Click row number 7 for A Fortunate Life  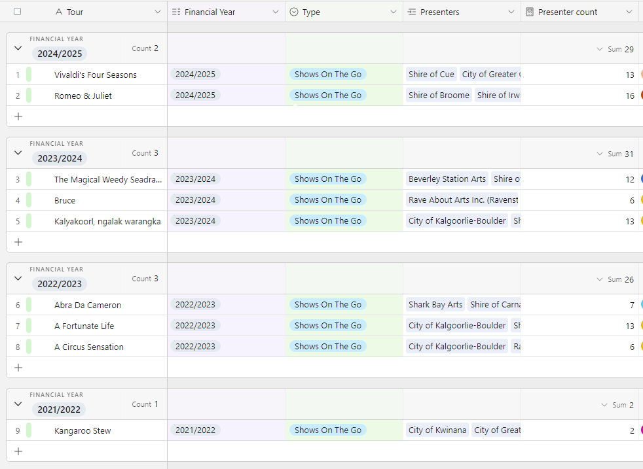pyautogui.click(x=18, y=326)
